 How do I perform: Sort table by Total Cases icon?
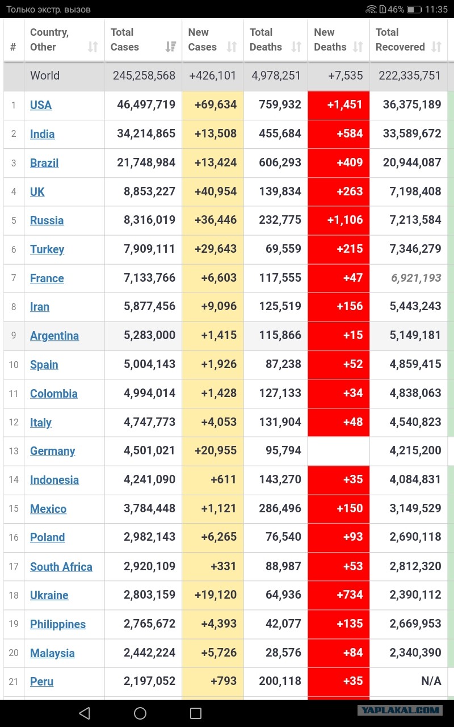tap(170, 47)
